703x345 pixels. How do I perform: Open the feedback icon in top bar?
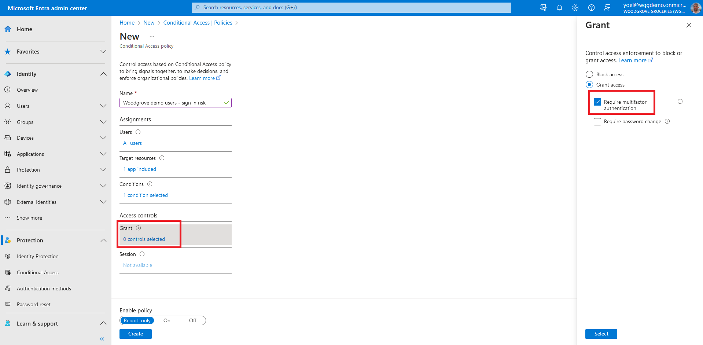[607, 8]
